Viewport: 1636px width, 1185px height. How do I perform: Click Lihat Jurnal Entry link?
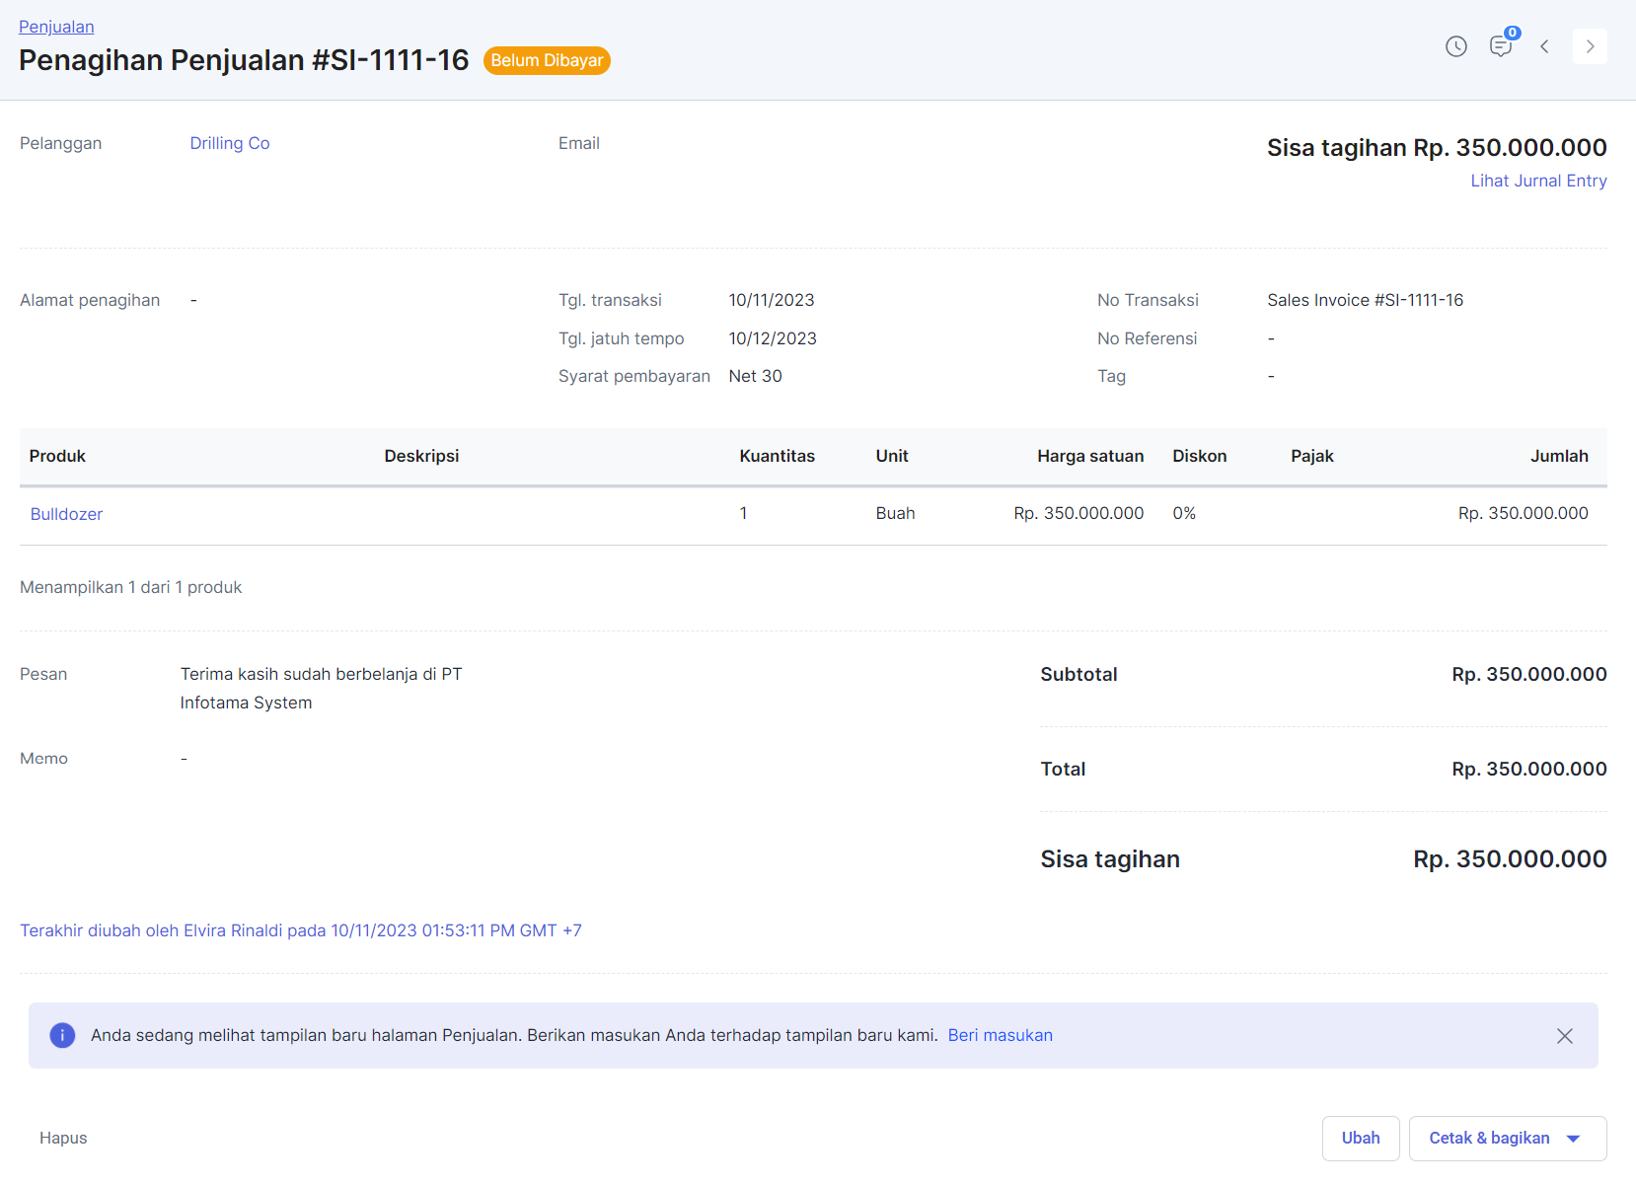(x=1537, y=181)
